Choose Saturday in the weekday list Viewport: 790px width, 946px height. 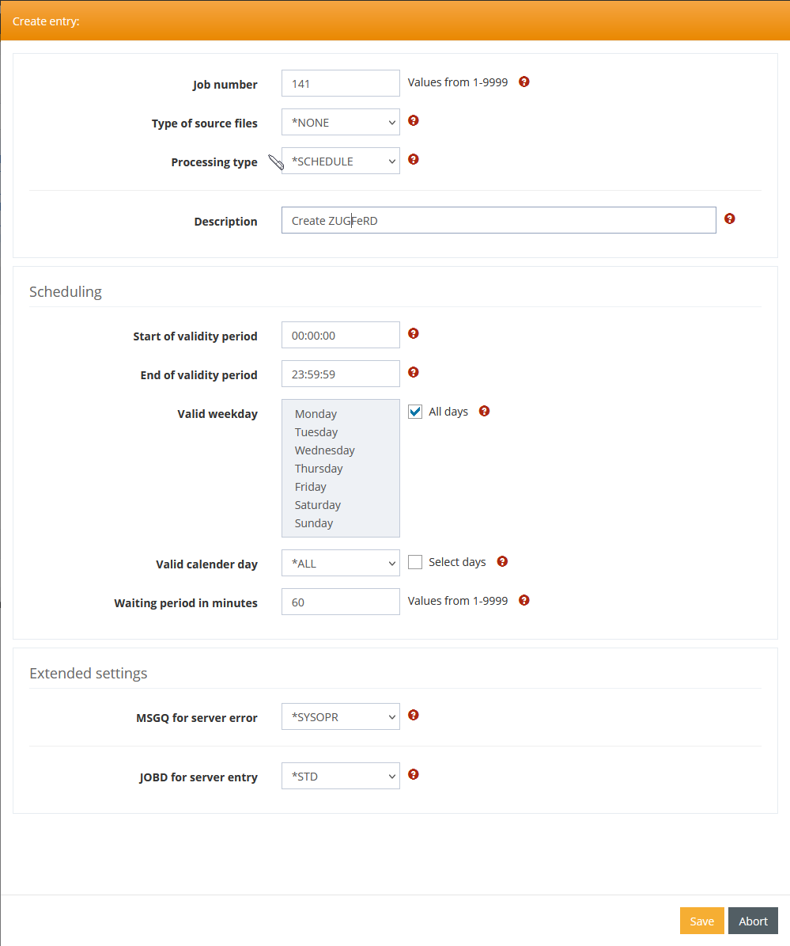click(318, 505)
